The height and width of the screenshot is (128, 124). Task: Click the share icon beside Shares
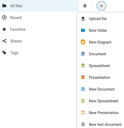coord(4,41)
